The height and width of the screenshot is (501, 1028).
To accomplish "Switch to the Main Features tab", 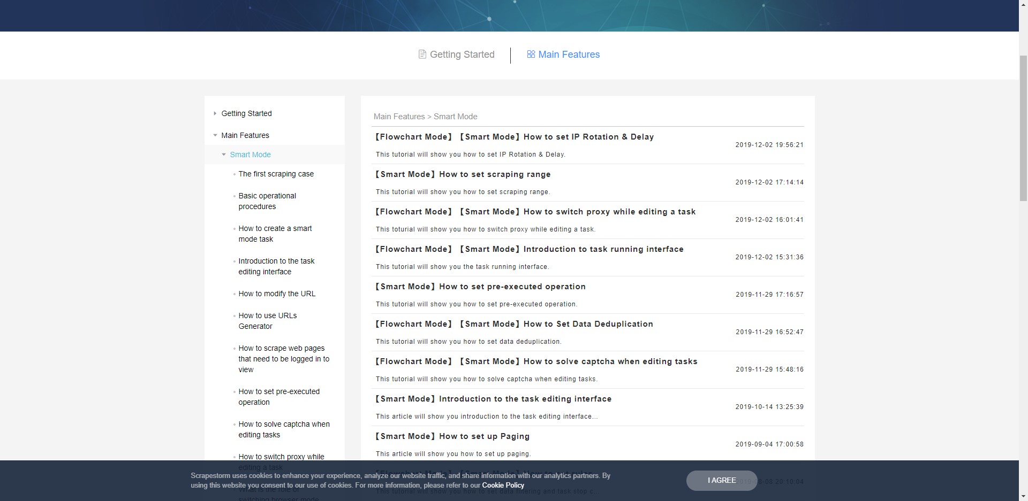I will pyautogui.click(x=569, y=54).
